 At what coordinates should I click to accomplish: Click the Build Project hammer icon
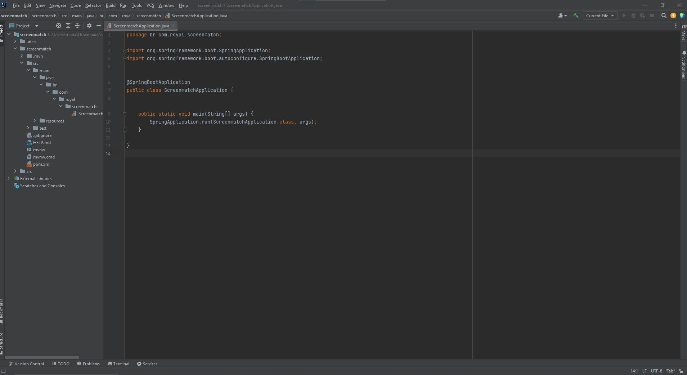click(x=576, y=15)
